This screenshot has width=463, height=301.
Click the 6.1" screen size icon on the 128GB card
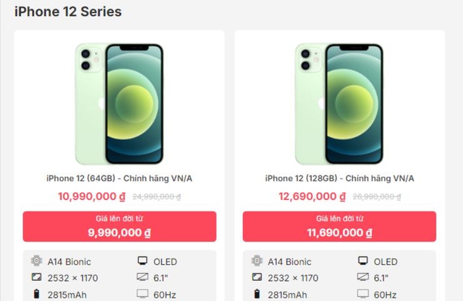[x=362, y=278]
